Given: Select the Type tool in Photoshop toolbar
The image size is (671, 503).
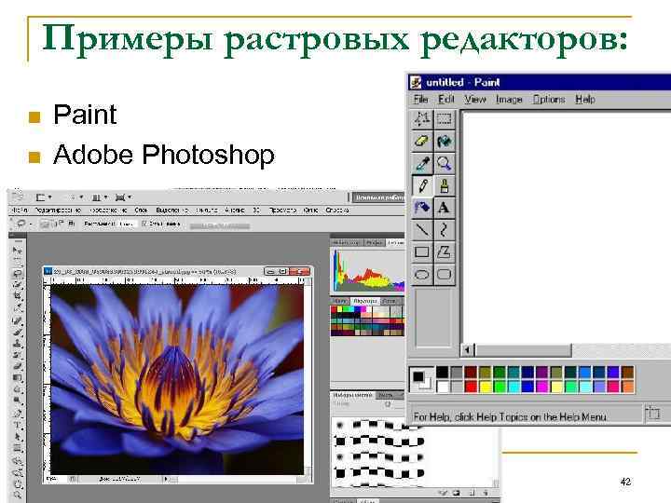Looking at the screenshot, I should (18, 425).
